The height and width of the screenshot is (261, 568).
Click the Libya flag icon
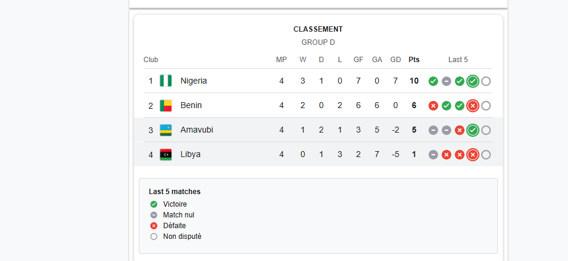pos(166,155)
